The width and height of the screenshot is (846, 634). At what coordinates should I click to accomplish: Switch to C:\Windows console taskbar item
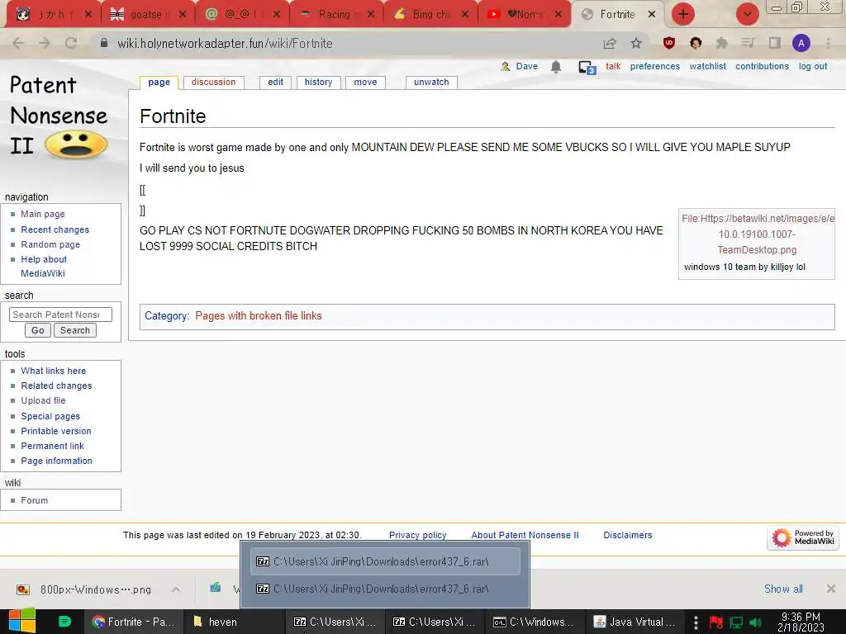[x=535, y=622]
